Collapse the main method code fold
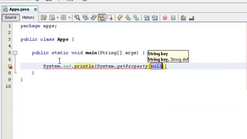The width and height of the screenshot is (247, 139). pyautogui.click(x=15, y=53)
